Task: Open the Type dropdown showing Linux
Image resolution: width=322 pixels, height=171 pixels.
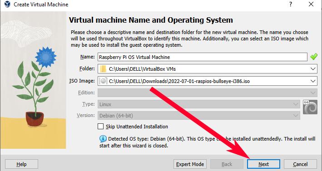Action: click(199, 104)
